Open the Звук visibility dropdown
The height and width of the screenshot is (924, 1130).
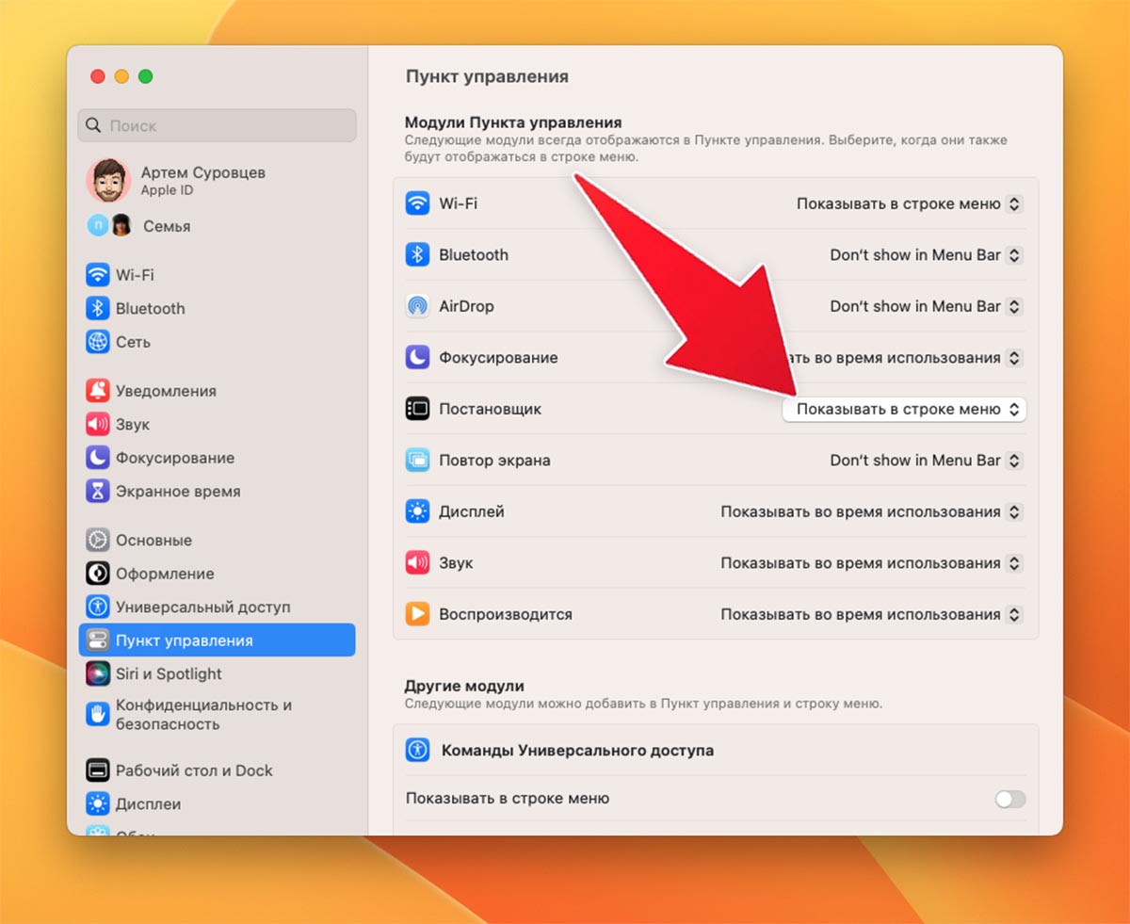click(871, 563)
